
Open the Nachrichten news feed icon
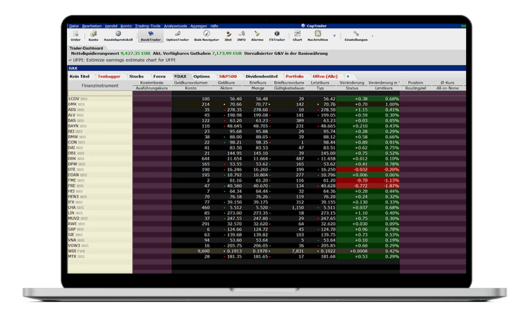click(318, 36)
